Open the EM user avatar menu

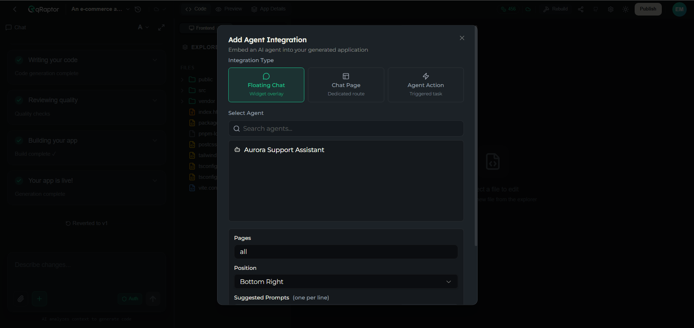pos(680,9)
